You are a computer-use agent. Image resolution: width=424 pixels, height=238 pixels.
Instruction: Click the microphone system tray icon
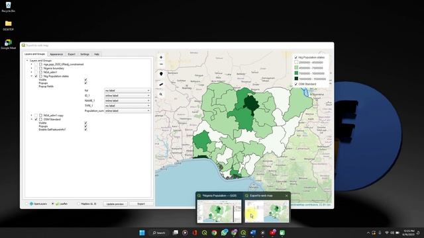click(380, 233)
